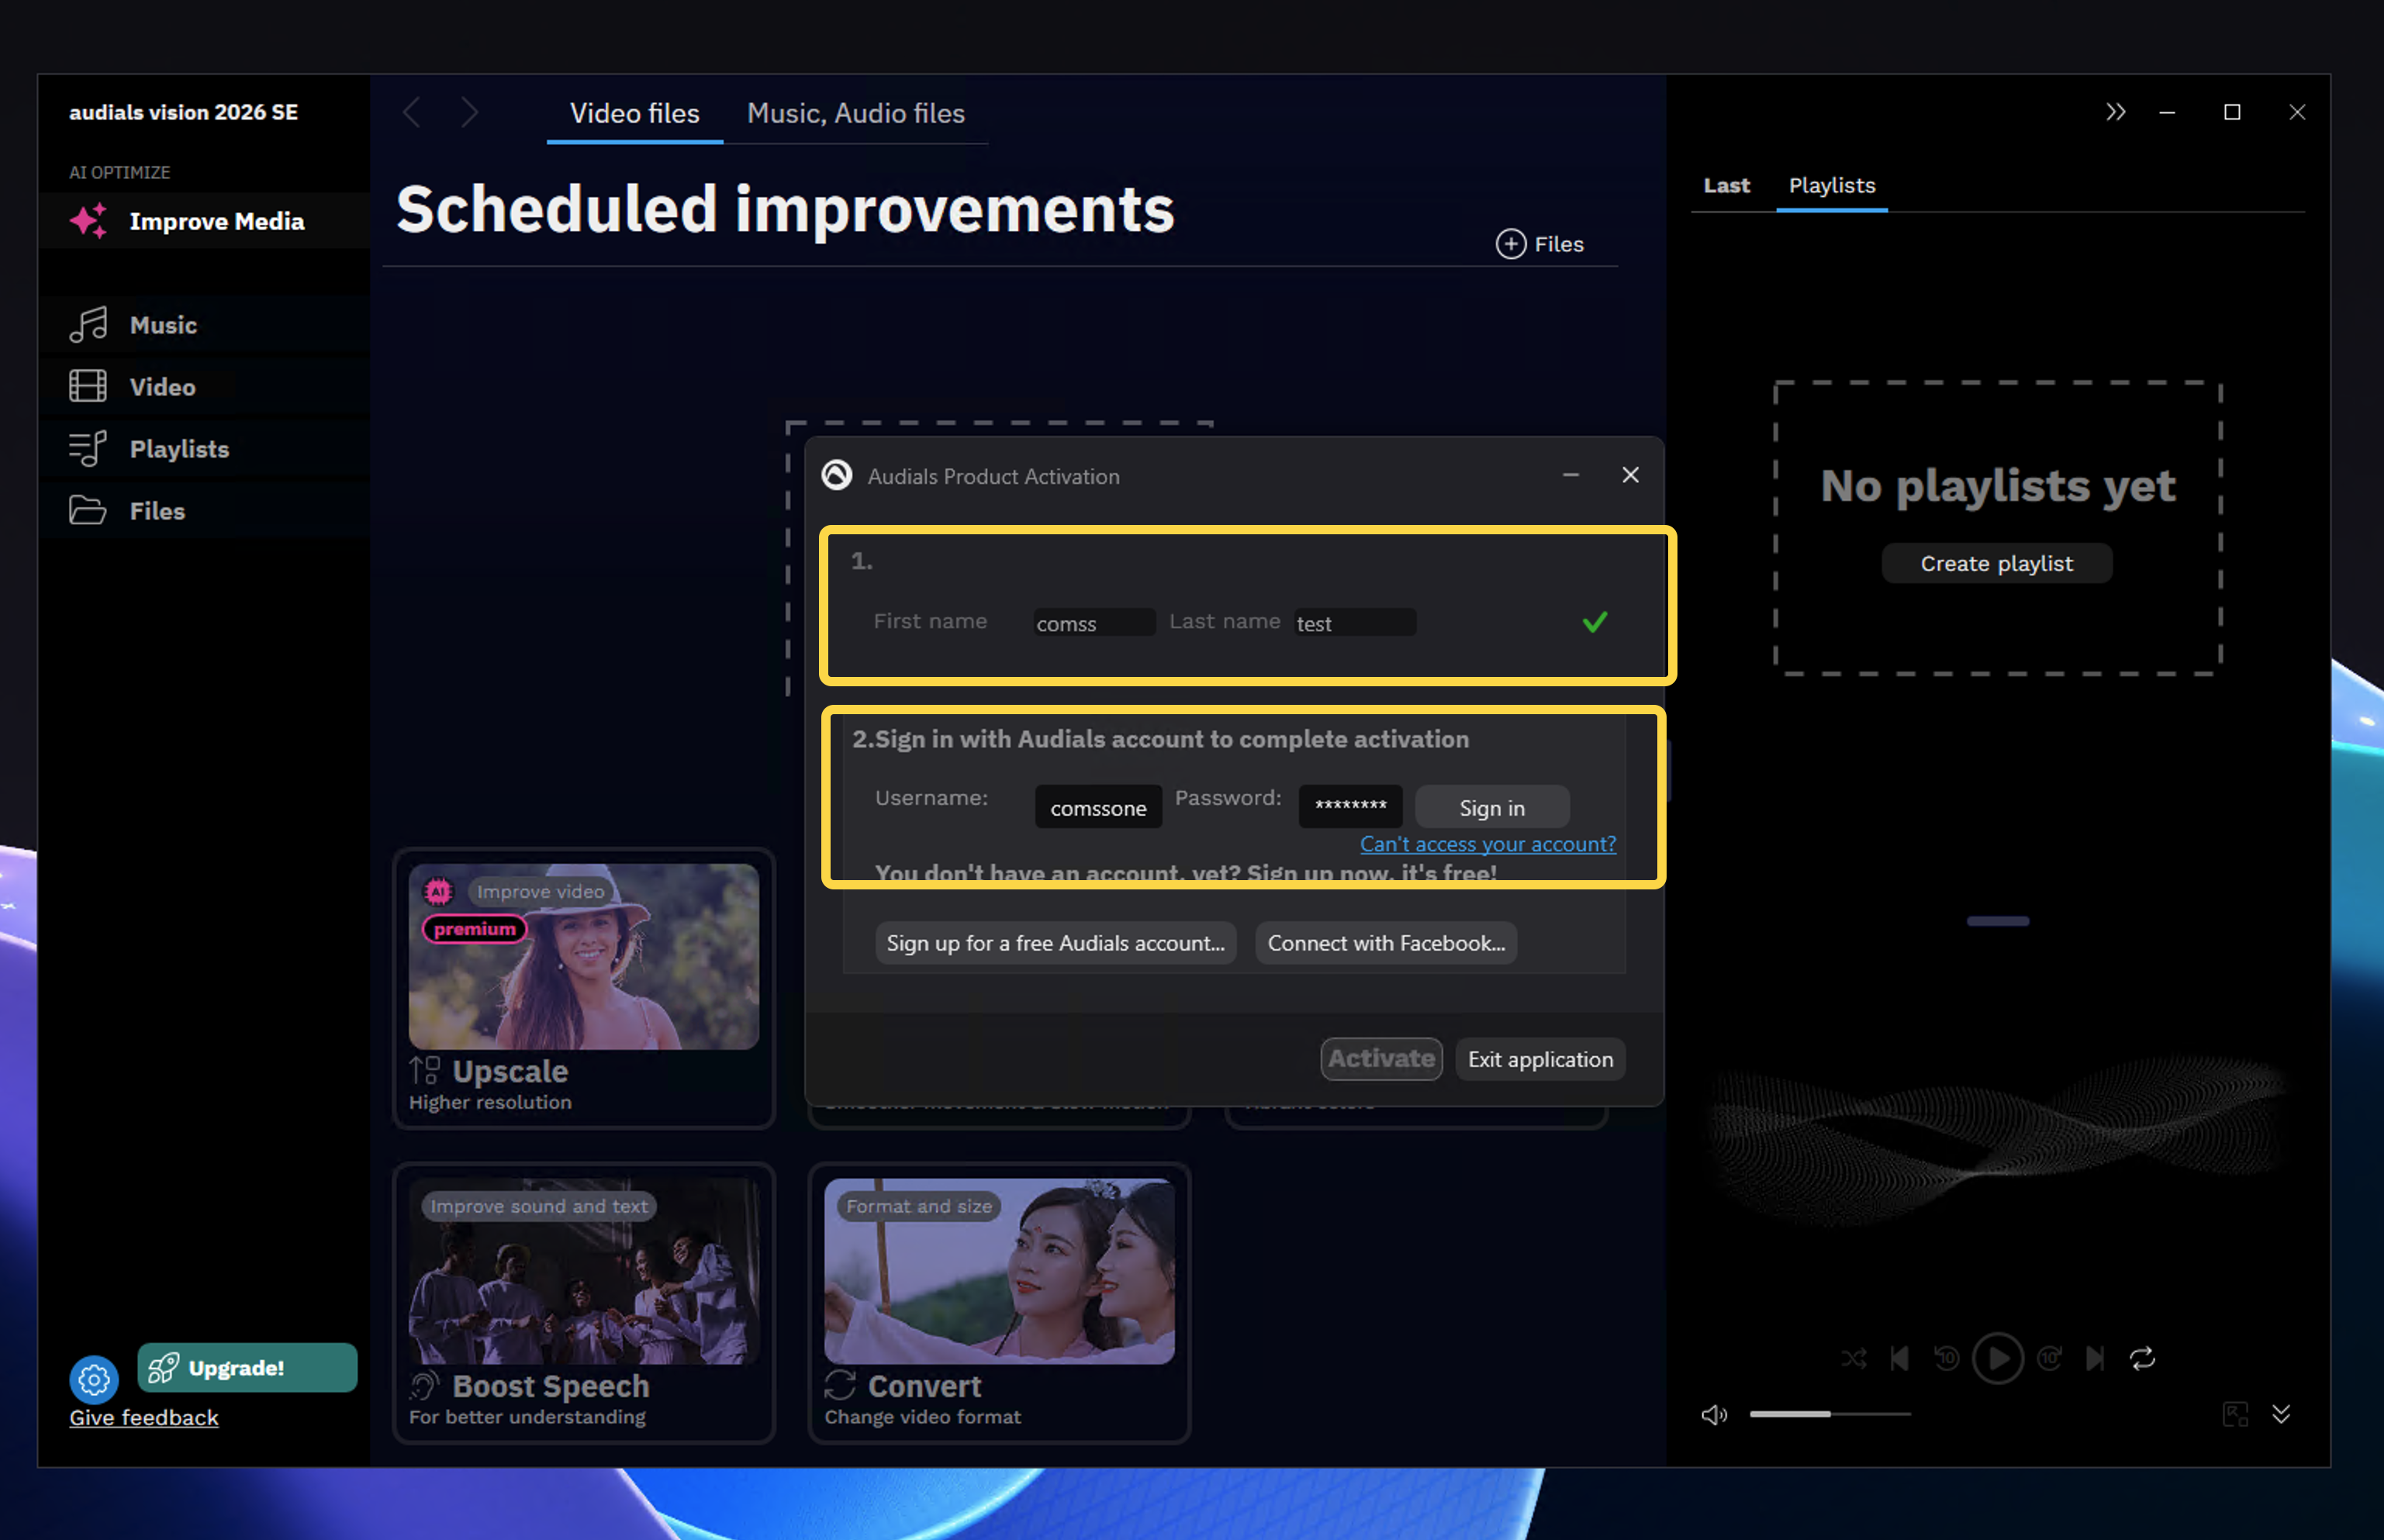
Task: Collapse player panel with double-chevron arrows
Action: coord(2115,112)
